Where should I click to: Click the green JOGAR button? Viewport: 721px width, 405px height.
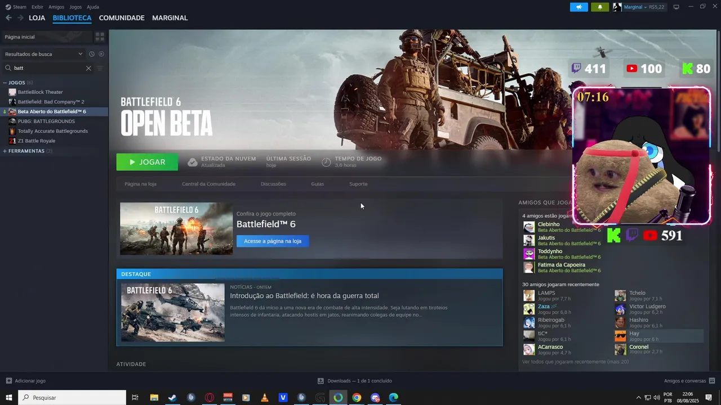click(147, 162)
